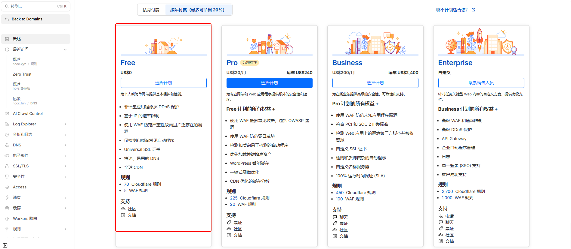Click 联系销售人员 for Enterprise
Screen dimensions: 571x249
(x=481, y=83)
